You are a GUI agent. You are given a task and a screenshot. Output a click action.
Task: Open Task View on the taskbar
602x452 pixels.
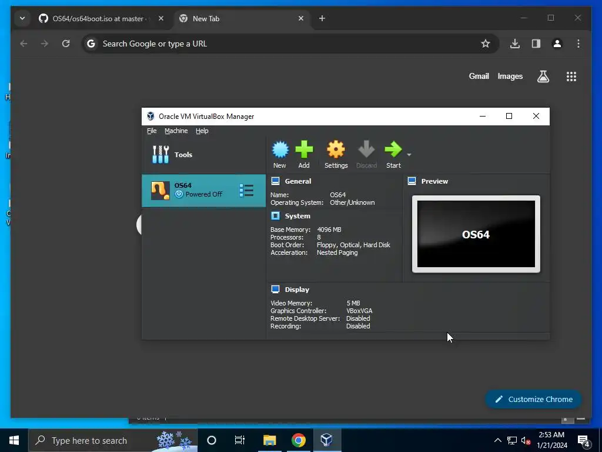click(240, 440)
